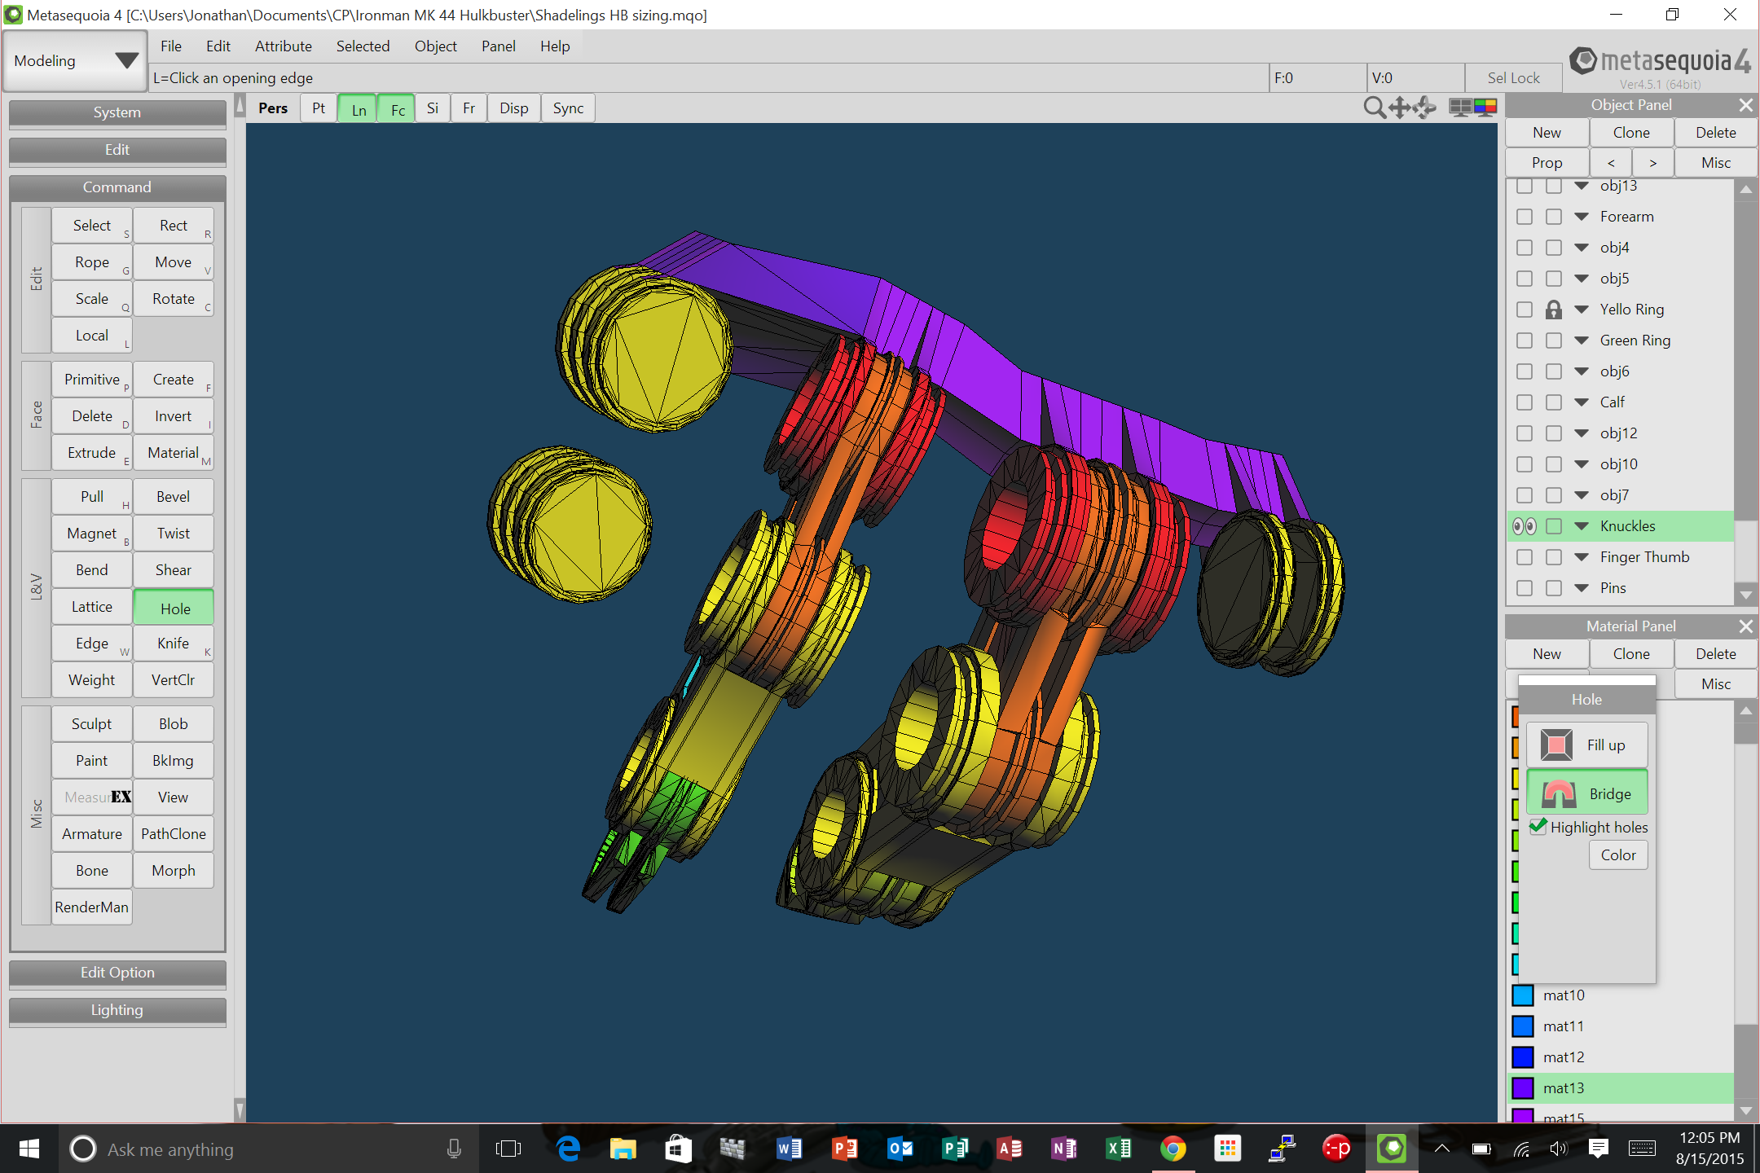Uncheck Highlight holes checkbox
1760x1173 pixels.
point(1538,827)
